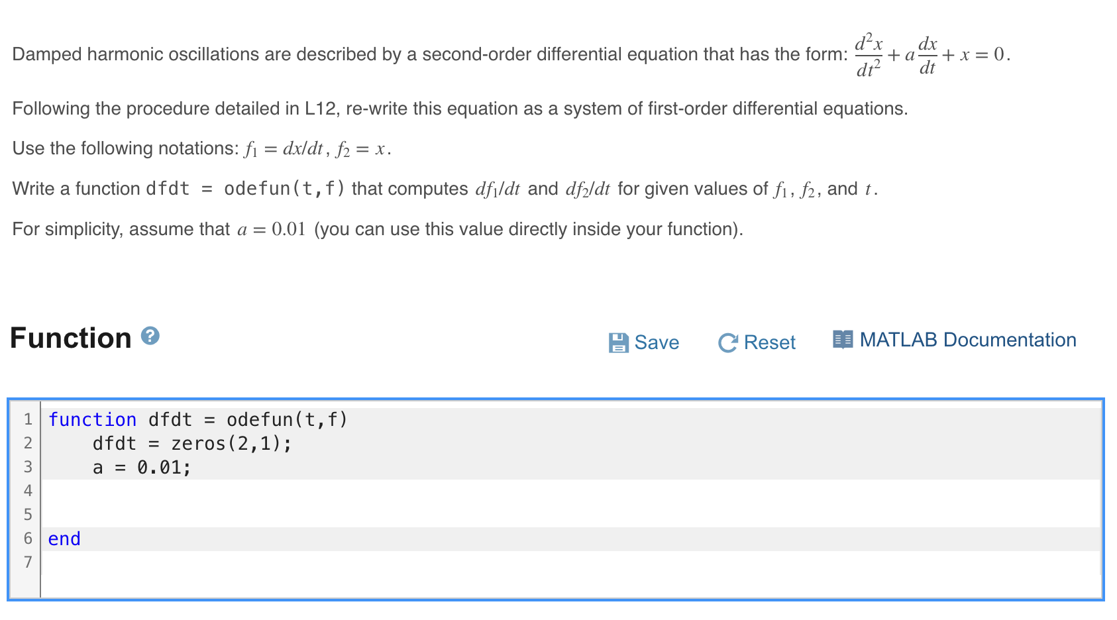Click the blue "end" keyword in code

click(x=64, y=539)
